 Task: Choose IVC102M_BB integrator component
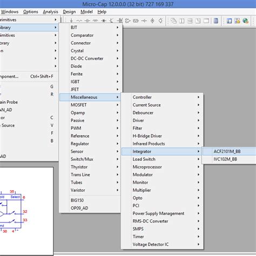(x=229, y=159)
